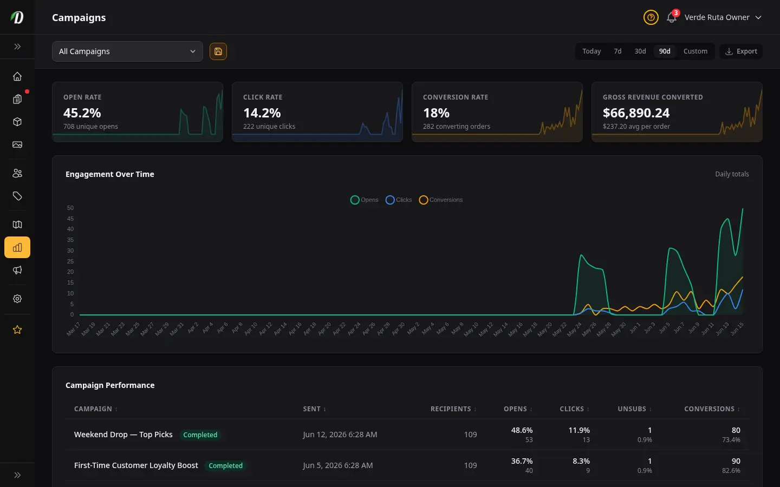The width and height of the screenshot is (780, 487).
Task: Select the highlighted analytics bar-chart icon
Action: [x=17, y=247]
